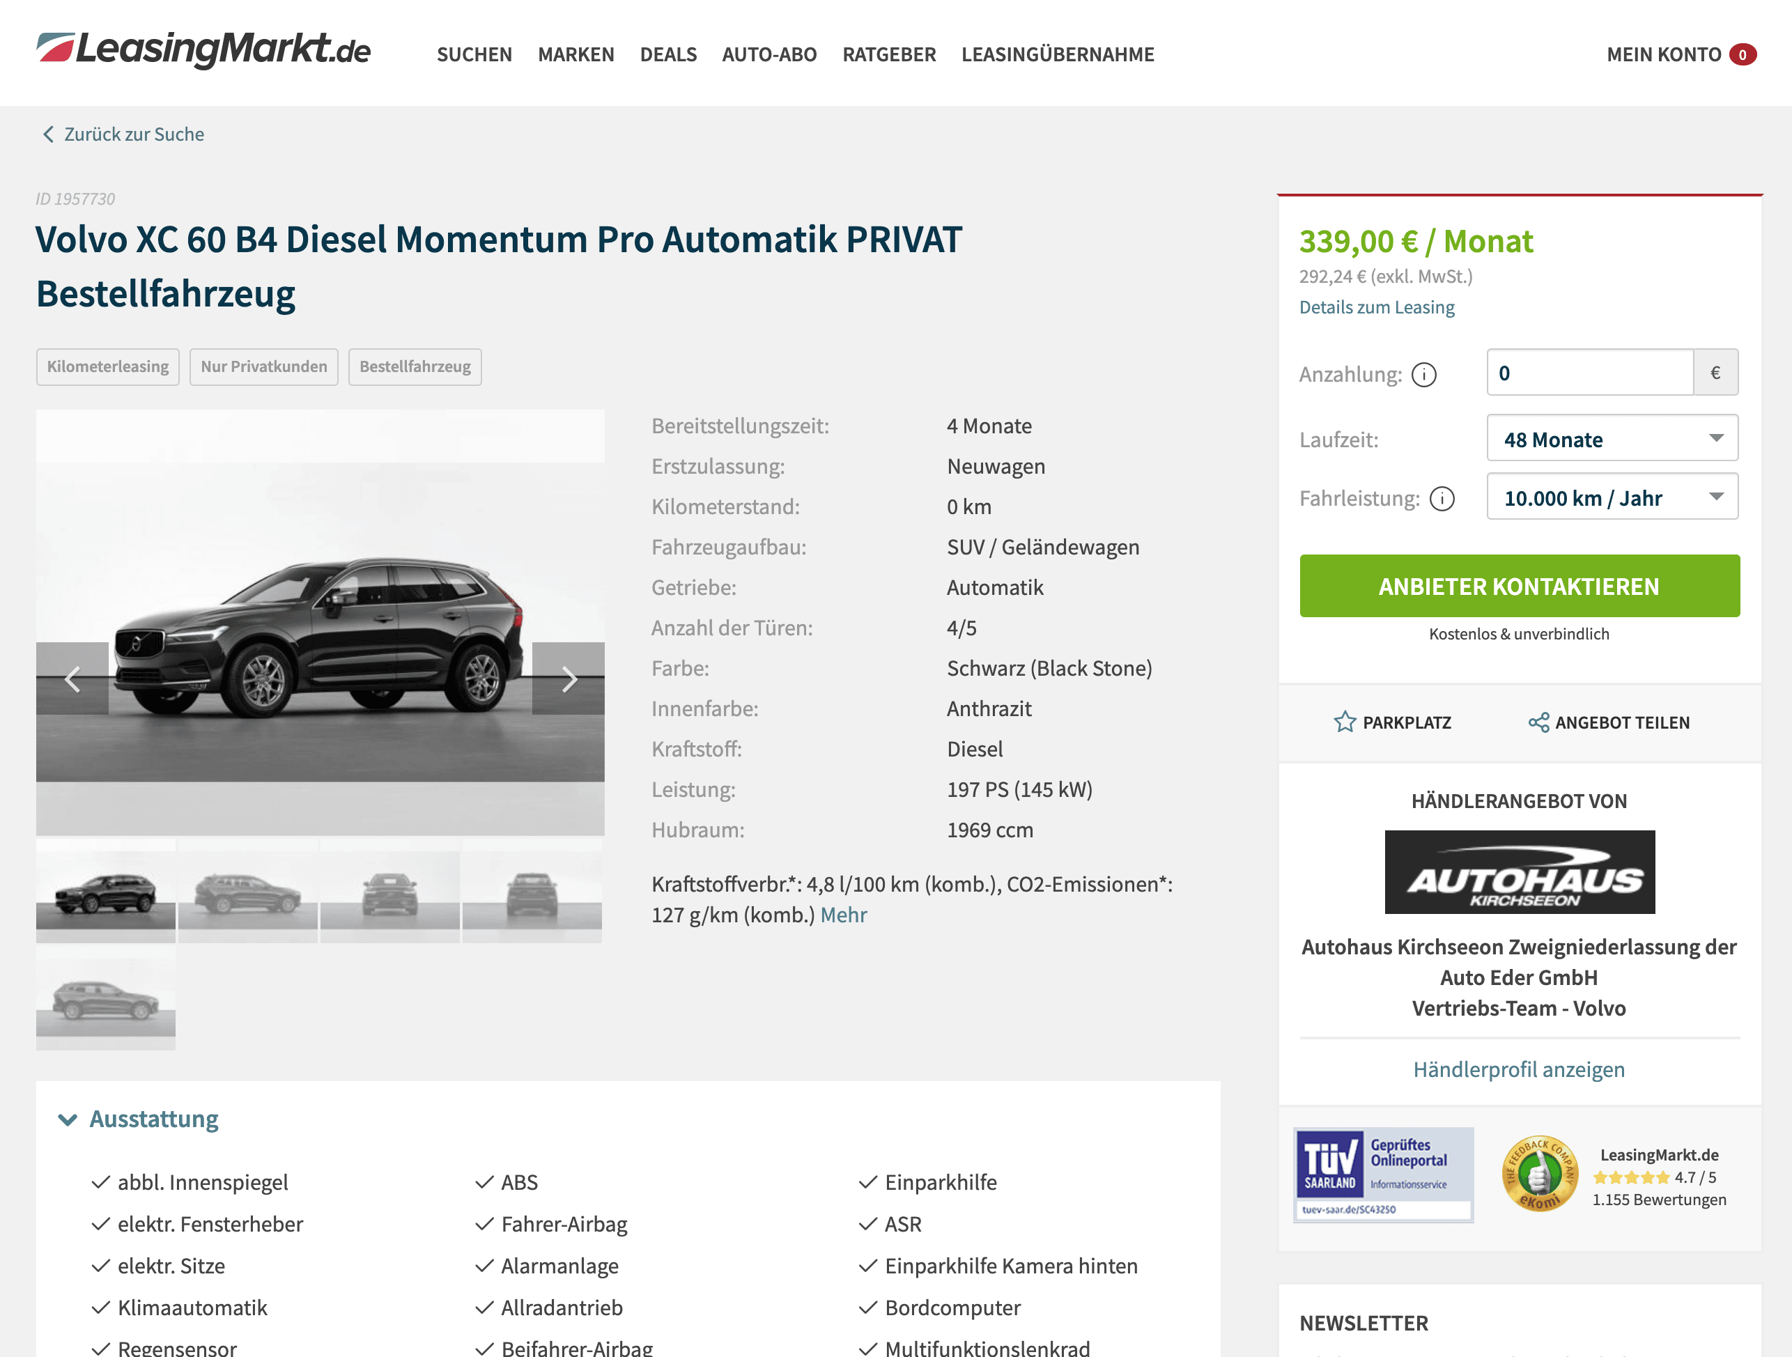Select fifth thumbnail in second row
This screenshot has width=1792, height=1357.
point(106,998)
